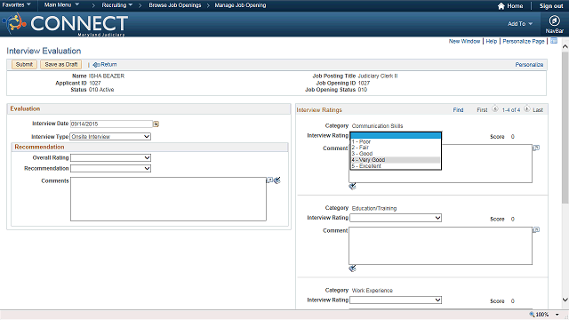
Task: Click Save as Draft button
Action: pyautogui.click(x=61, y=65)
